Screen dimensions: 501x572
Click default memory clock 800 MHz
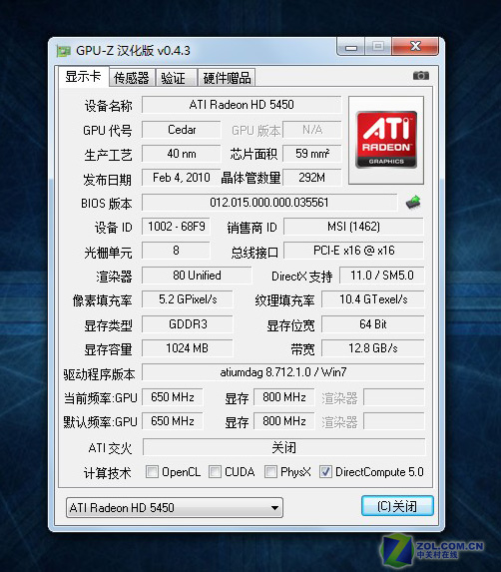[x=284, y=421]
